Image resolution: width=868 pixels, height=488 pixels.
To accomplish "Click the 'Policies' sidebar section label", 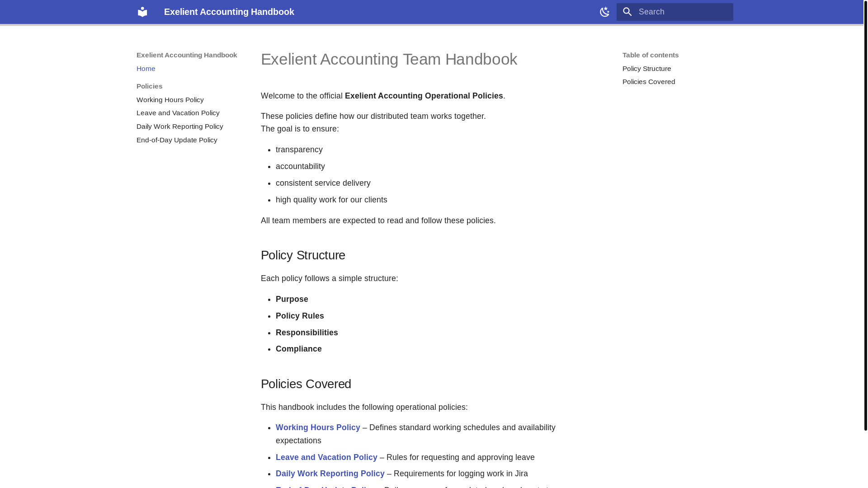I will [x=149, y=86].
